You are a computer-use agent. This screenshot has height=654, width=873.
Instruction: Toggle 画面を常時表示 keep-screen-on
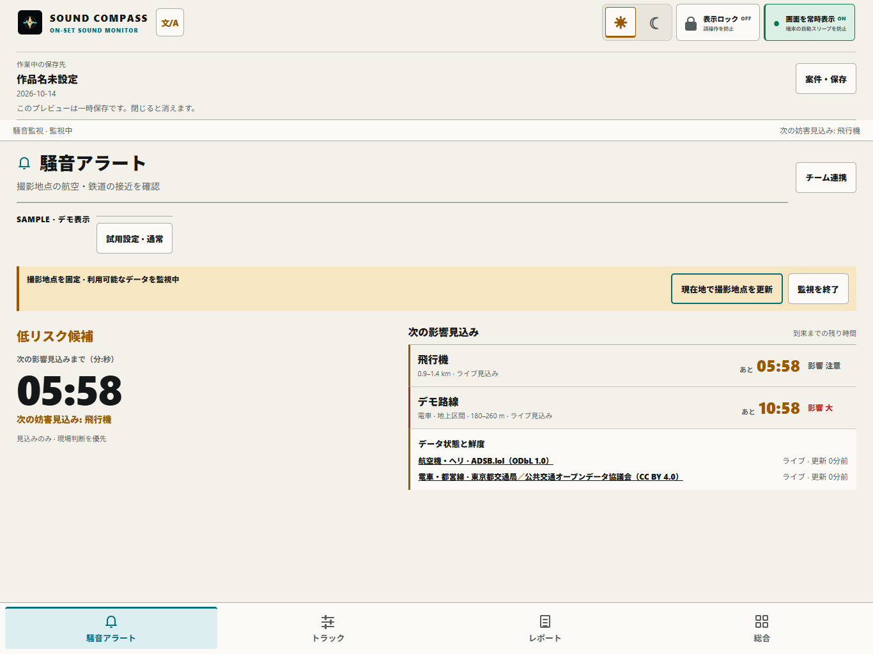[810, 22]
